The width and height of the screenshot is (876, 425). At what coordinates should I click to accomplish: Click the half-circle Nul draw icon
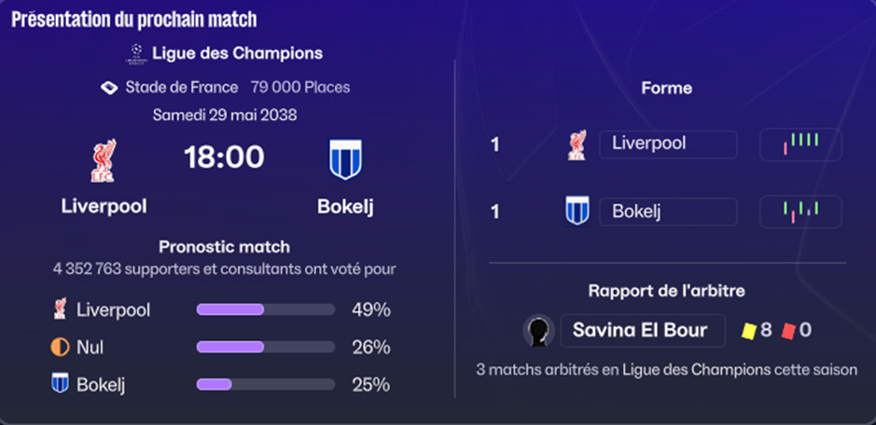[60, 348]
